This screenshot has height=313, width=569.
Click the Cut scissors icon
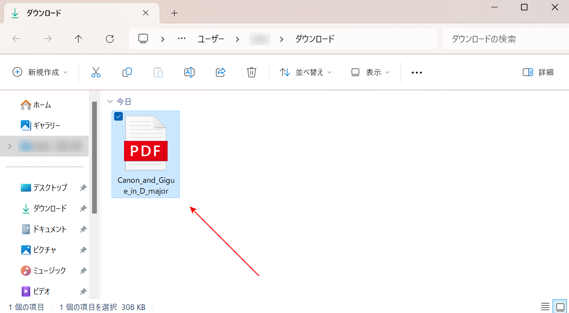coord(96,72)
